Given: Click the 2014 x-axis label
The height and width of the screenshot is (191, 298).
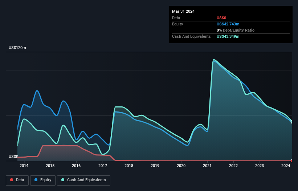Looking at the screenshot, I should tap(24, 166).
